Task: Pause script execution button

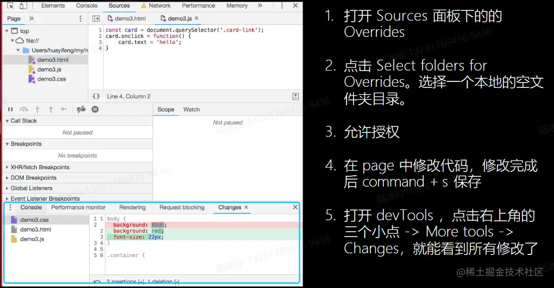Action: click(10, 110)
